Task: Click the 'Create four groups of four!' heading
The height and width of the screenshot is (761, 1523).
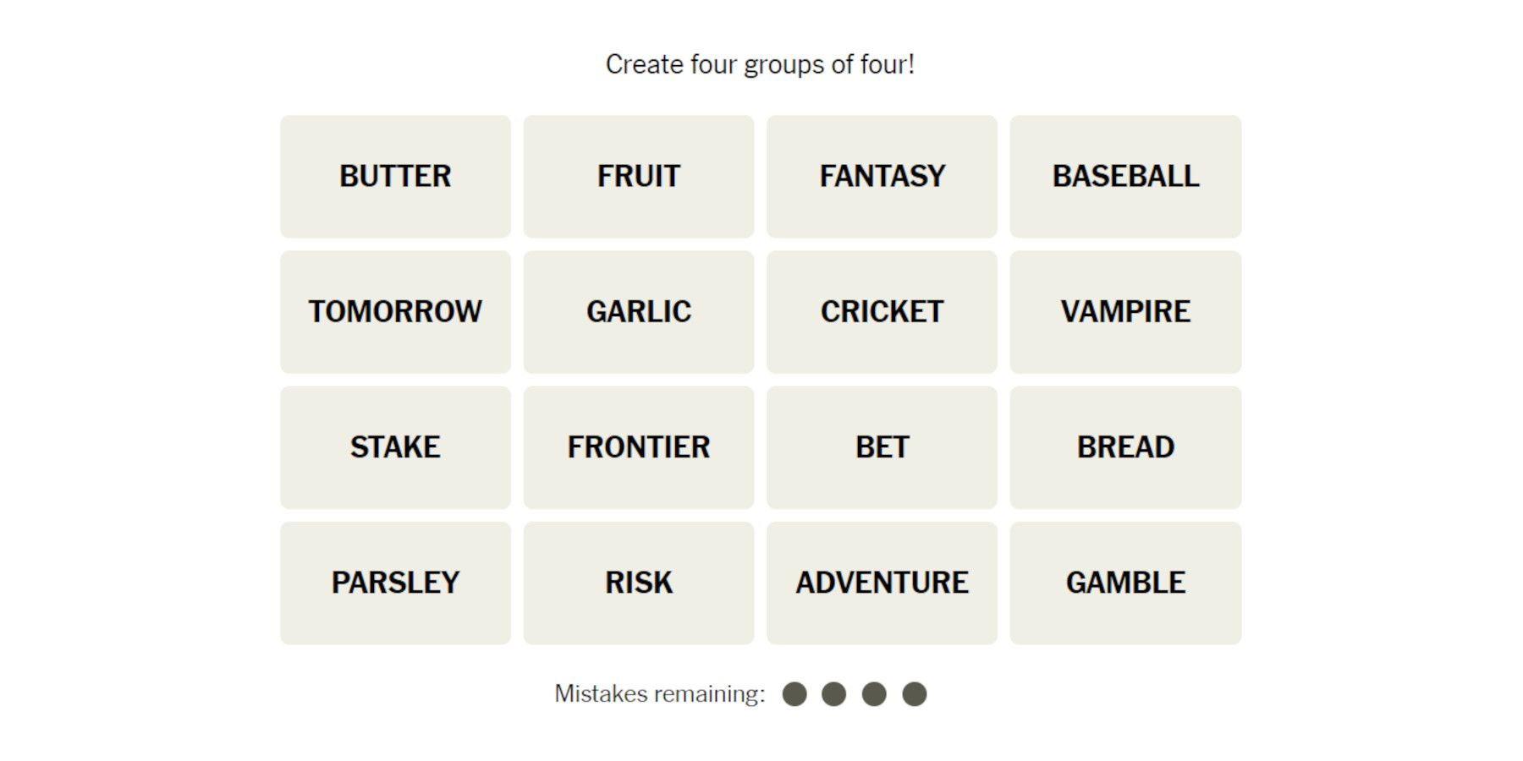Action: [x=760, y=64]
